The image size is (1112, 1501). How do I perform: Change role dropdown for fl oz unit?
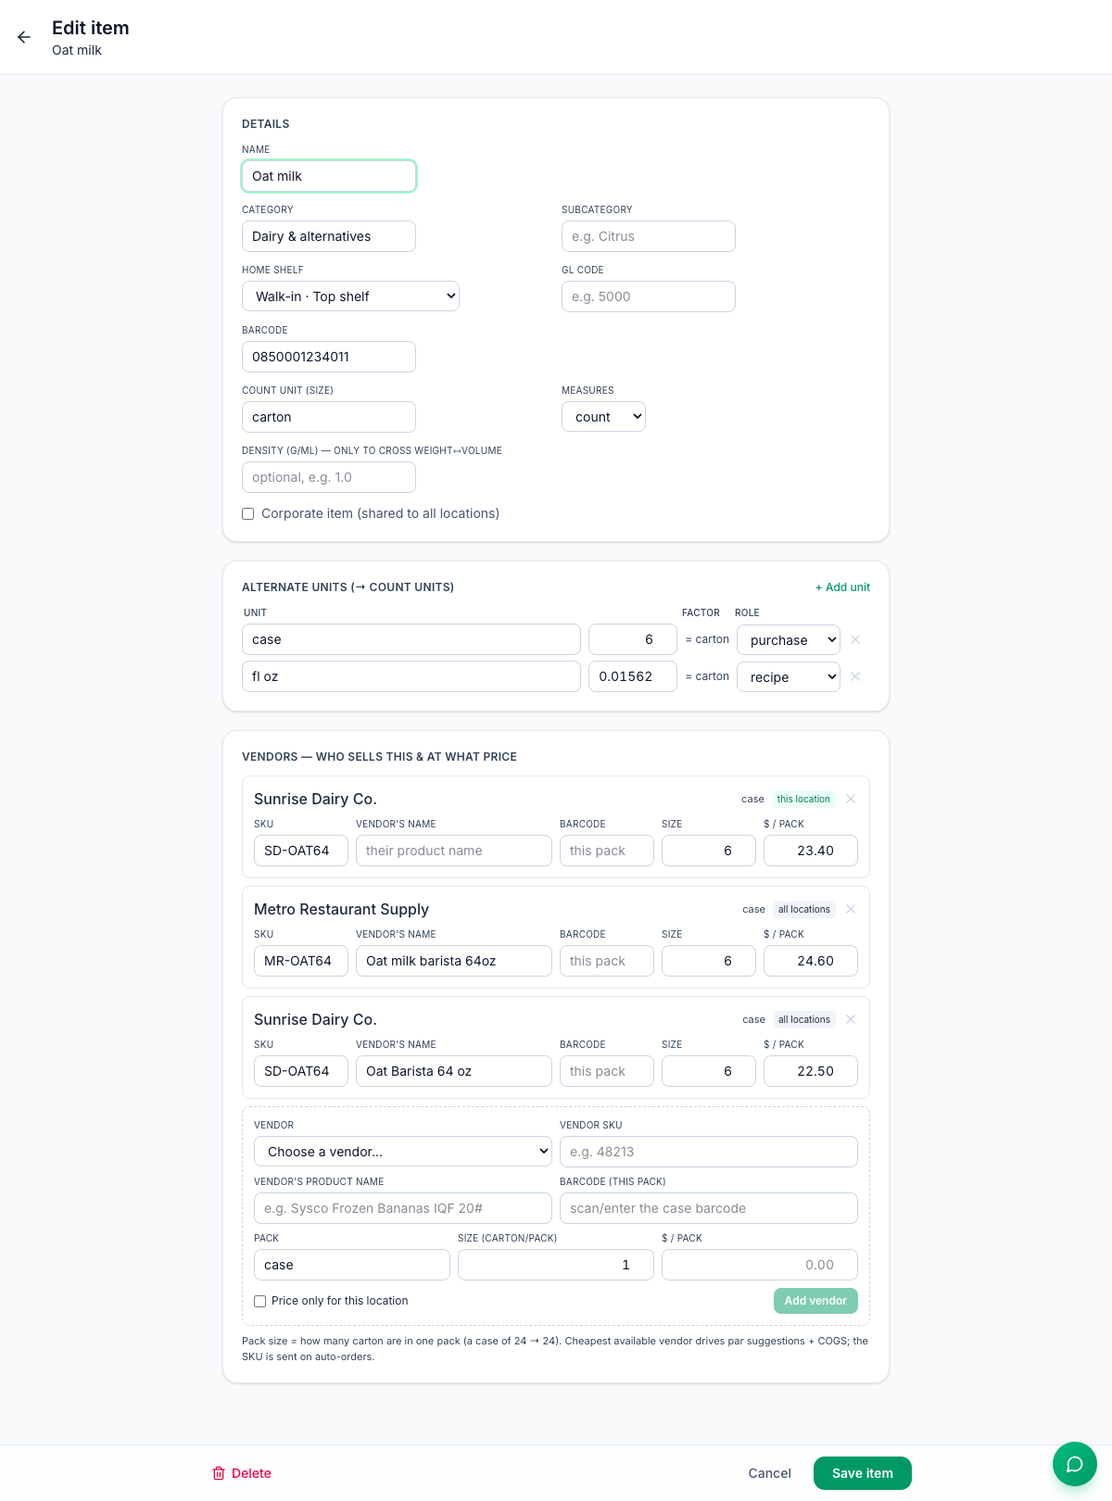click(789, 676)
